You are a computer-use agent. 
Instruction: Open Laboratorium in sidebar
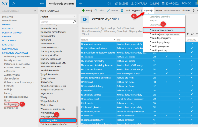pos(11,108)
